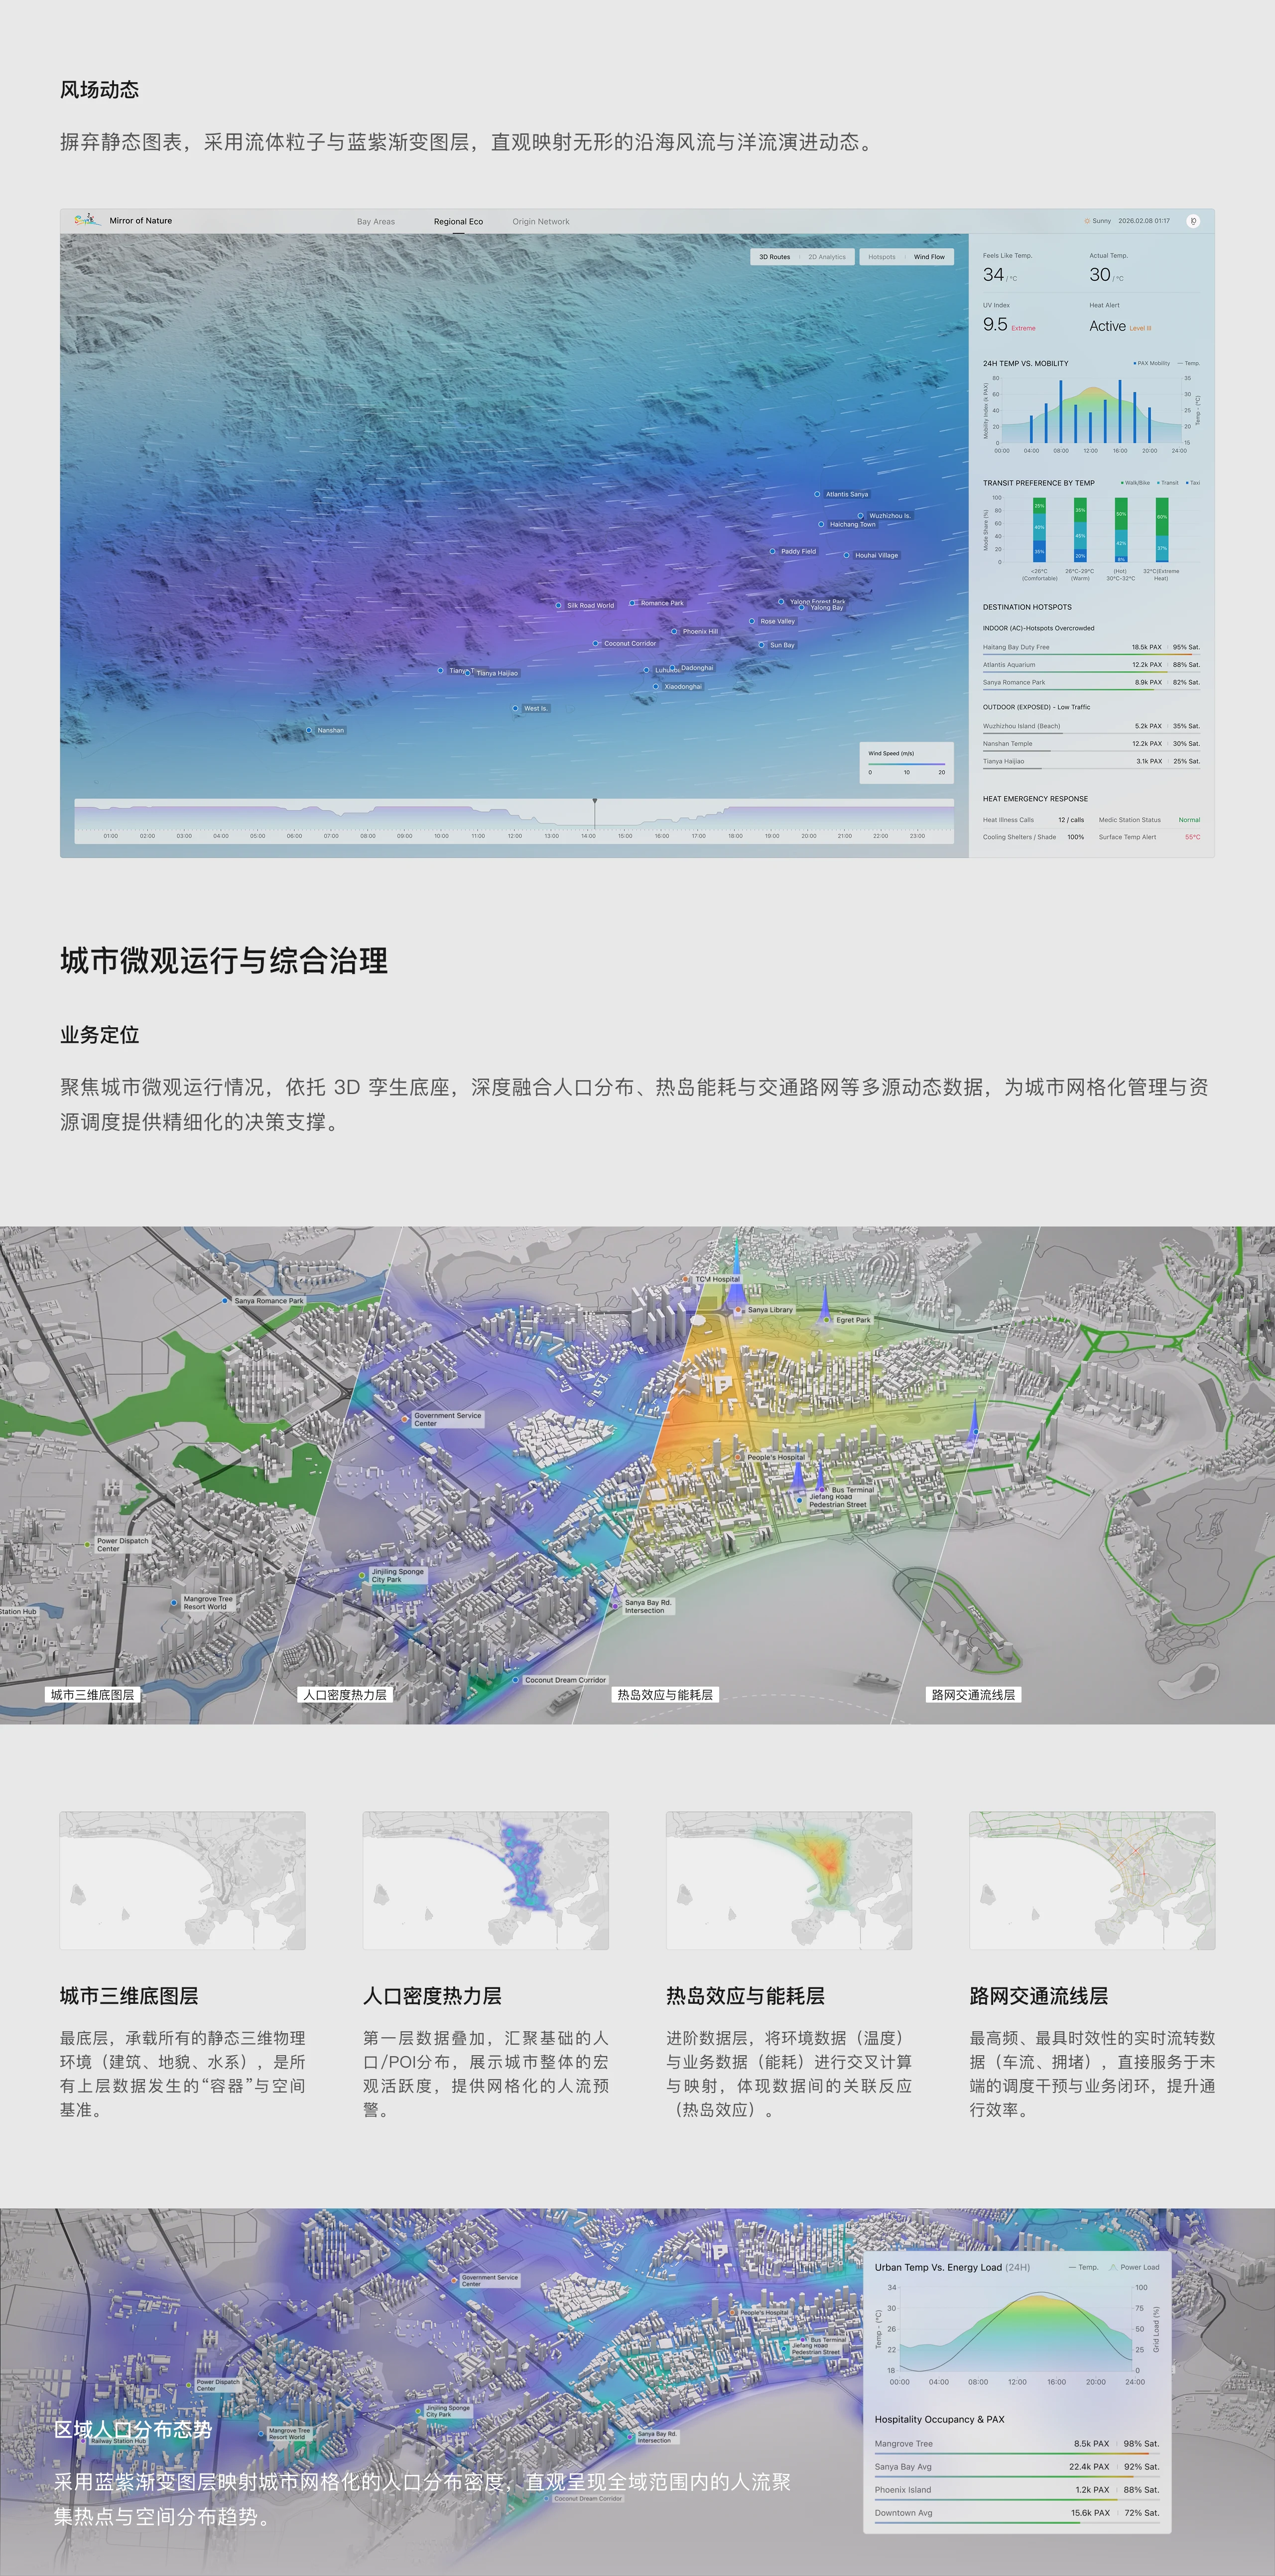Click the Atlantis Aquarium hotspot row
The width and height of the screenshot is (1275, 2576).
[x=1091, y=665]
